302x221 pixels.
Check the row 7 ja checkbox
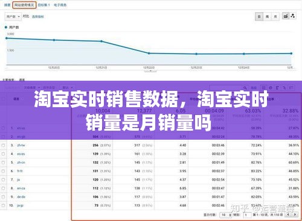click(3, 179)
